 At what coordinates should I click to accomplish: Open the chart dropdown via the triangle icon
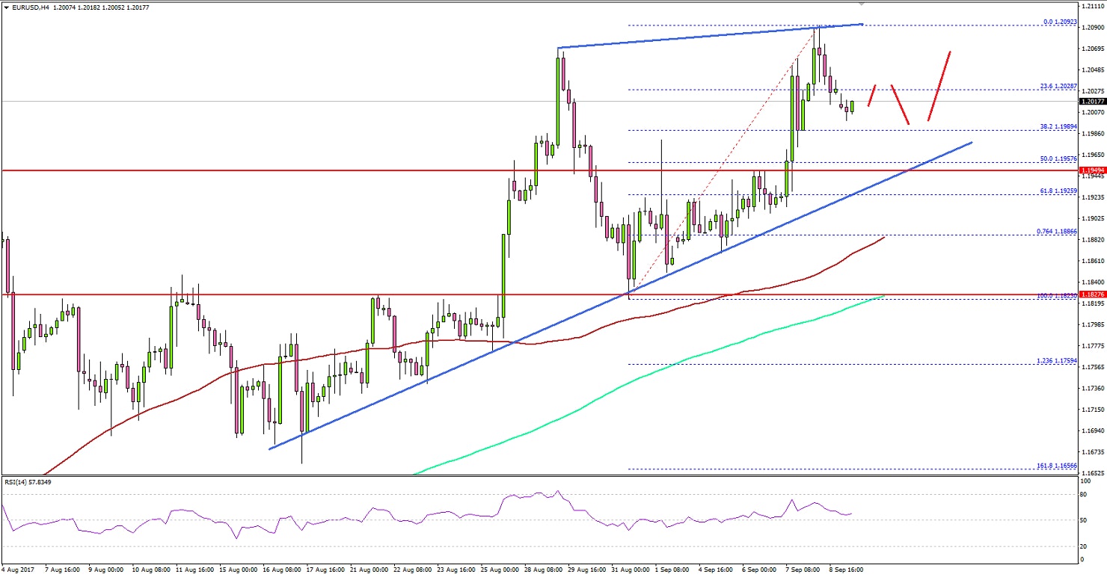6,7
